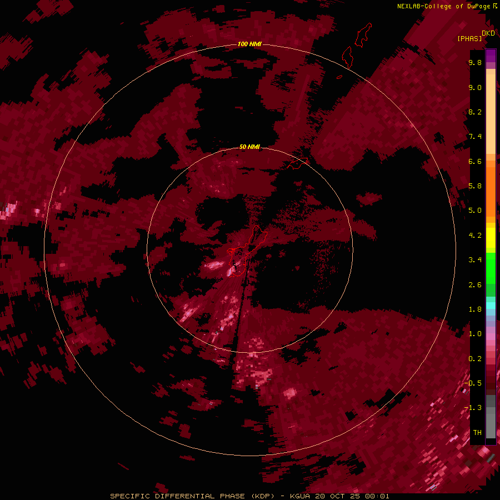Click the 9.0 legend value
500x500 pixels.
tap(475, 87)
